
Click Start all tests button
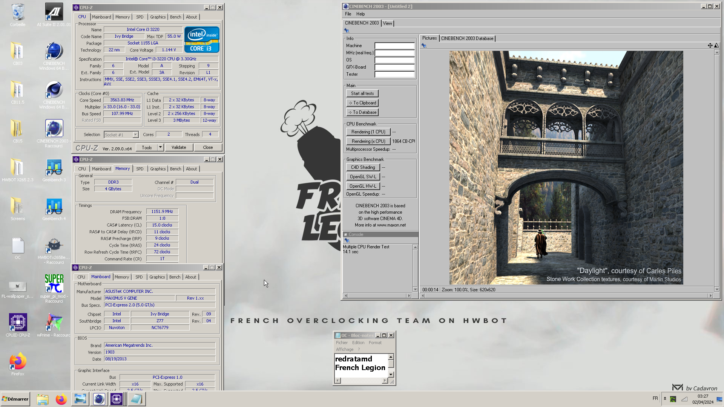(x=362, y=93)
